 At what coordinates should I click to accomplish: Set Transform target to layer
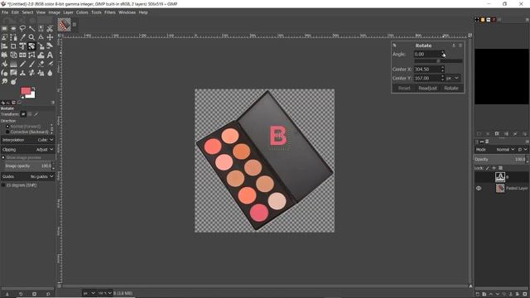[x=23, y=114]
